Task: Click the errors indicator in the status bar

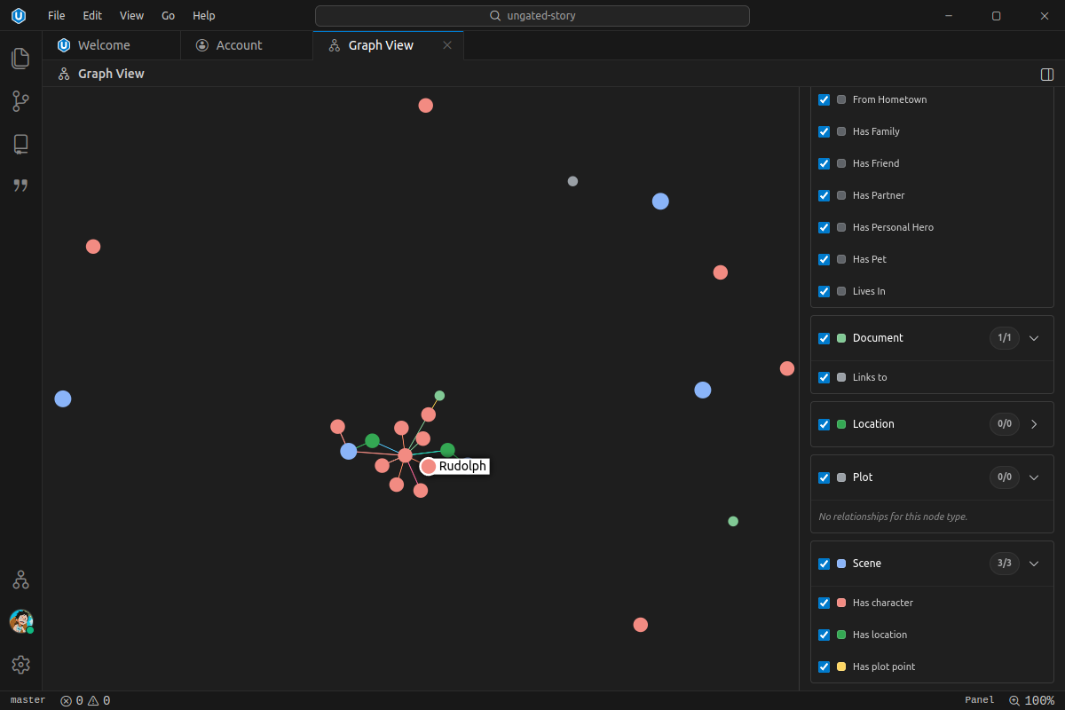Action: [x=71, y=700]
